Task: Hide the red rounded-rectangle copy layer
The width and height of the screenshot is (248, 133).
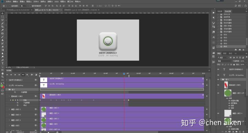Action: tap(218, 85)
